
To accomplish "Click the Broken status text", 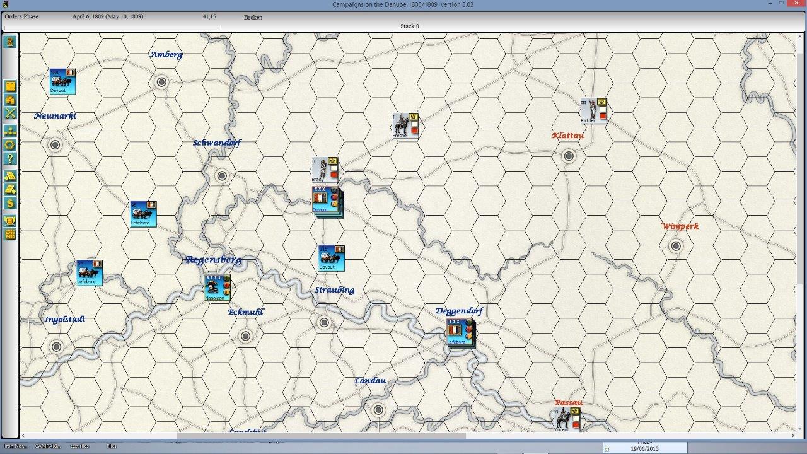I will click(x=253, y=17).
